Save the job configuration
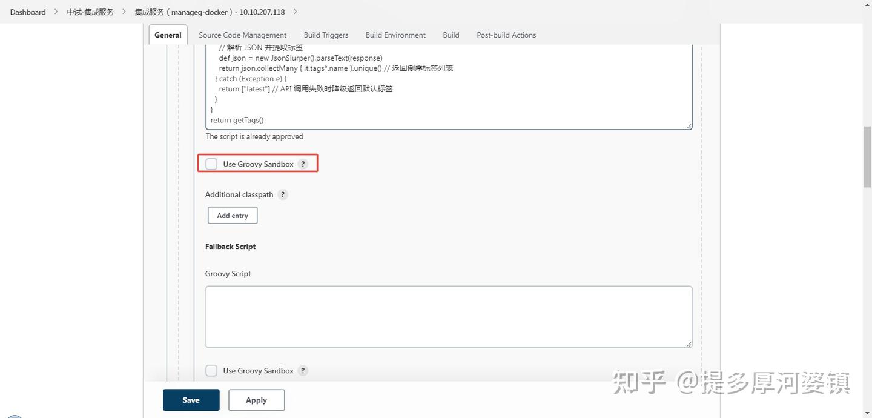 191,400
